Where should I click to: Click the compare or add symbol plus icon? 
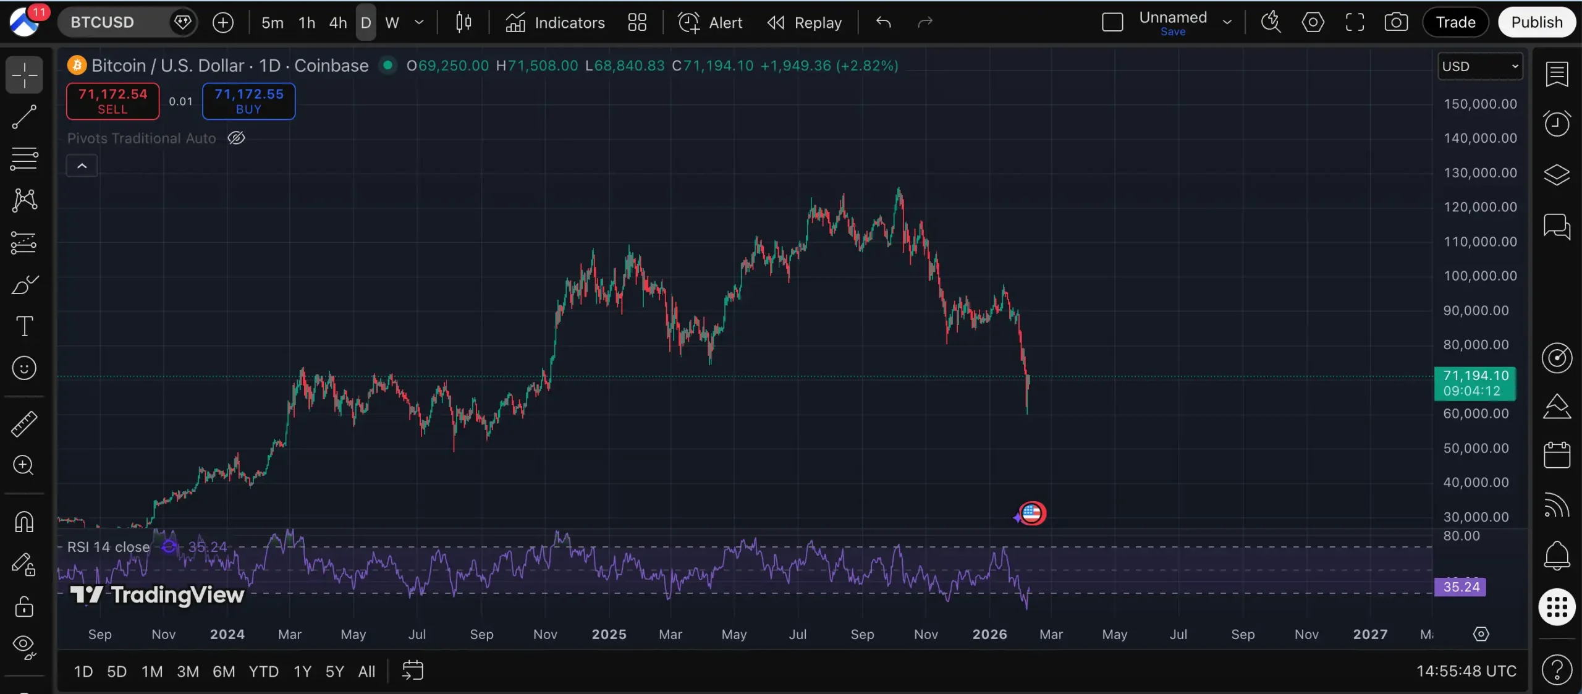click(x=223, y=23)
